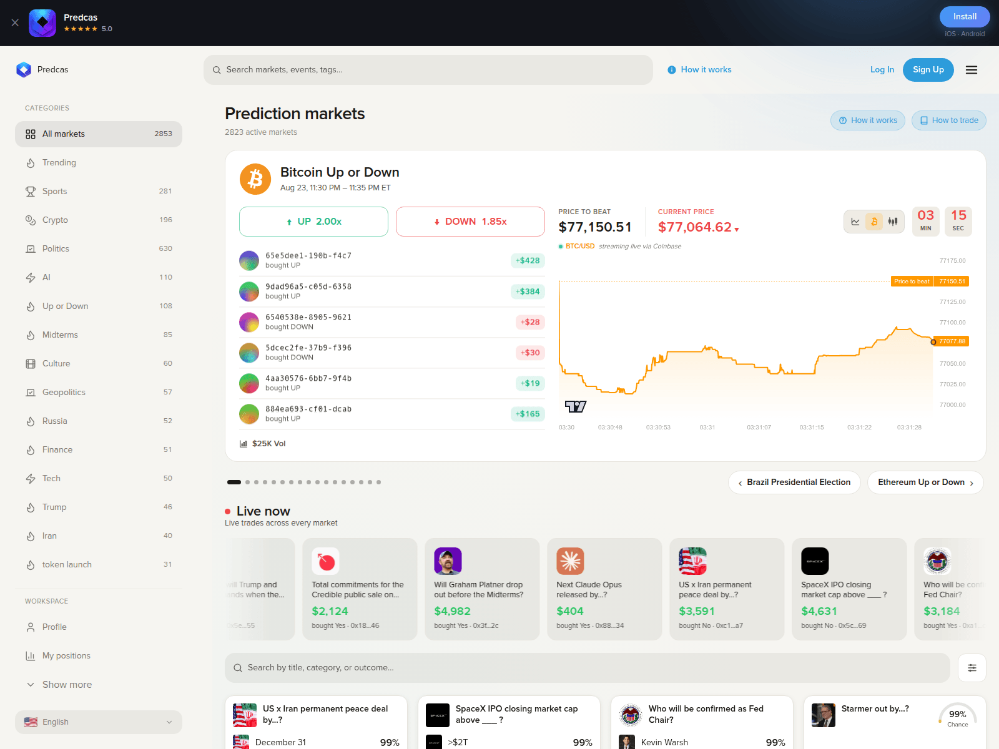Go to Up or Down category
The image size is (999, 749).
point(99,306)
